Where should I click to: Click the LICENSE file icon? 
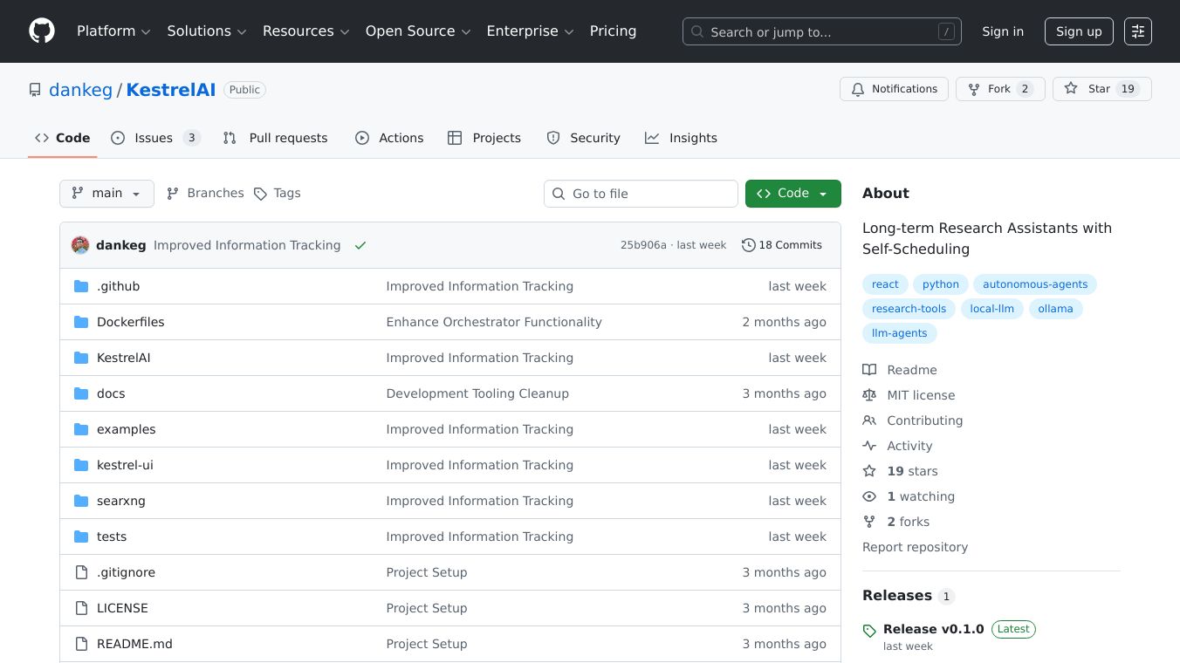click(81, 608)
